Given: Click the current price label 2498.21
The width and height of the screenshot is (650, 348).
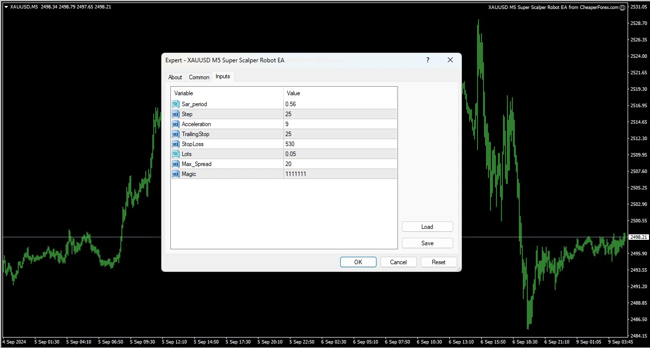Looking at the screenshot, I should point(638,237).
